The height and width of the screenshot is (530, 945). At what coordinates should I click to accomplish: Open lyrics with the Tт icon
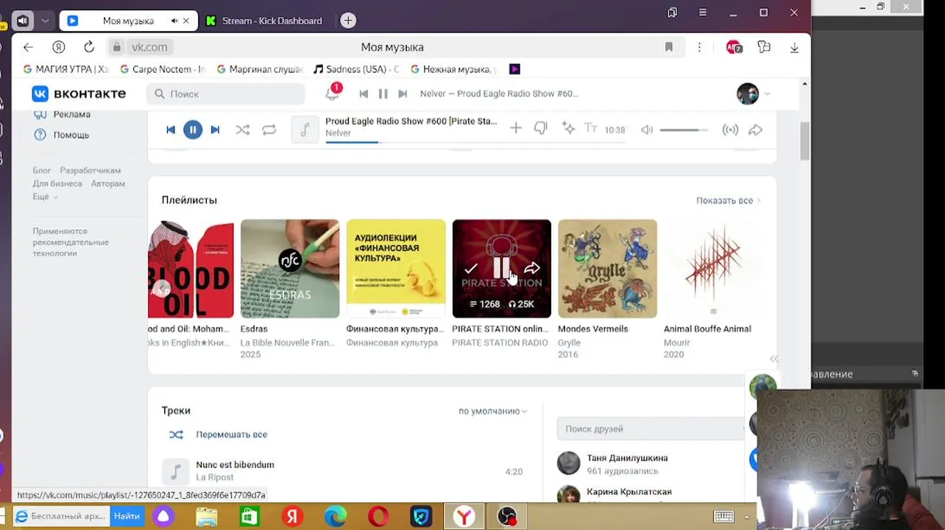tap(591, 128)
